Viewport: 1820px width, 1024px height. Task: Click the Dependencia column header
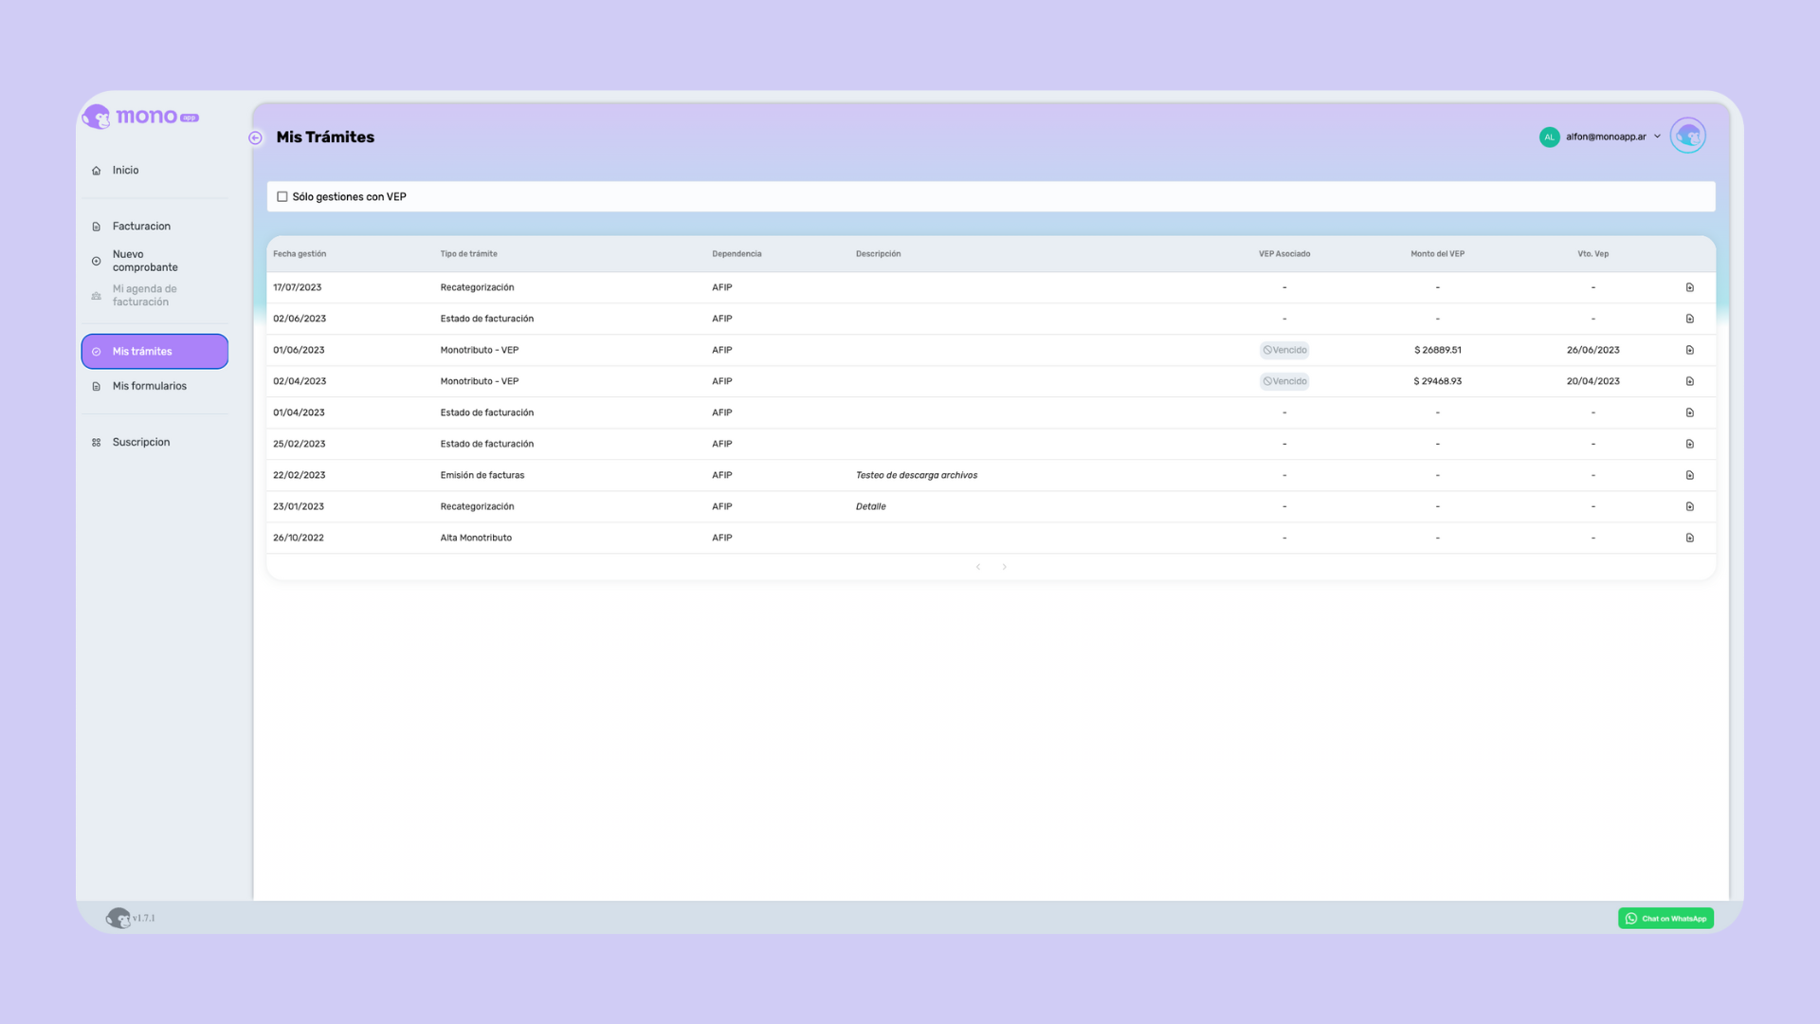[737, 254]
